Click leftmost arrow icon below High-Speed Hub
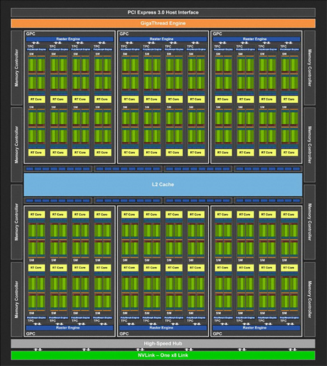Image resolution: width=327 pixels, height=366 pixels. tap(38, 349)
